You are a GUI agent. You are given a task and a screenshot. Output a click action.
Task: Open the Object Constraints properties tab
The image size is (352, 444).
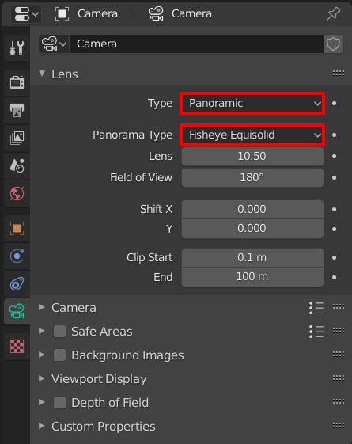(17, 283)
